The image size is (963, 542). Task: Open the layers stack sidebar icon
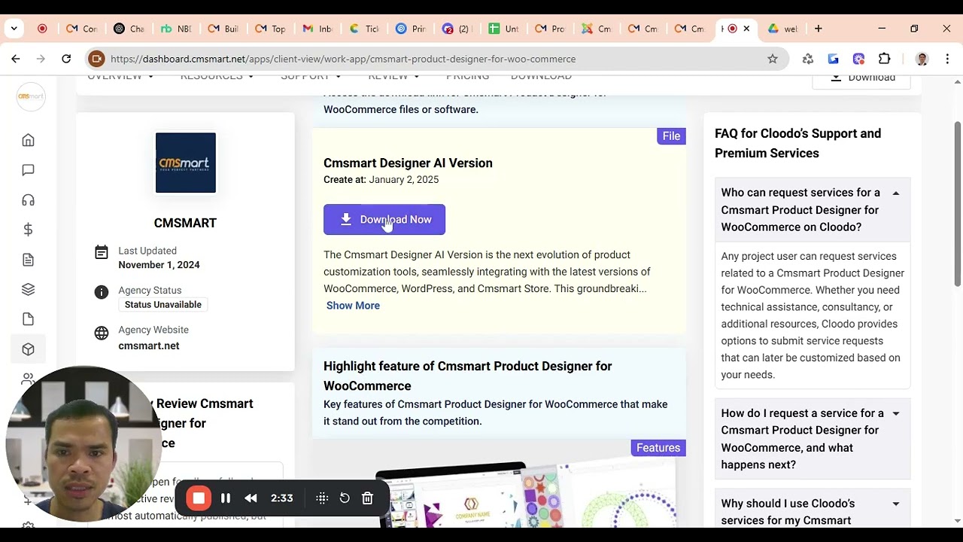coord(28,289)
